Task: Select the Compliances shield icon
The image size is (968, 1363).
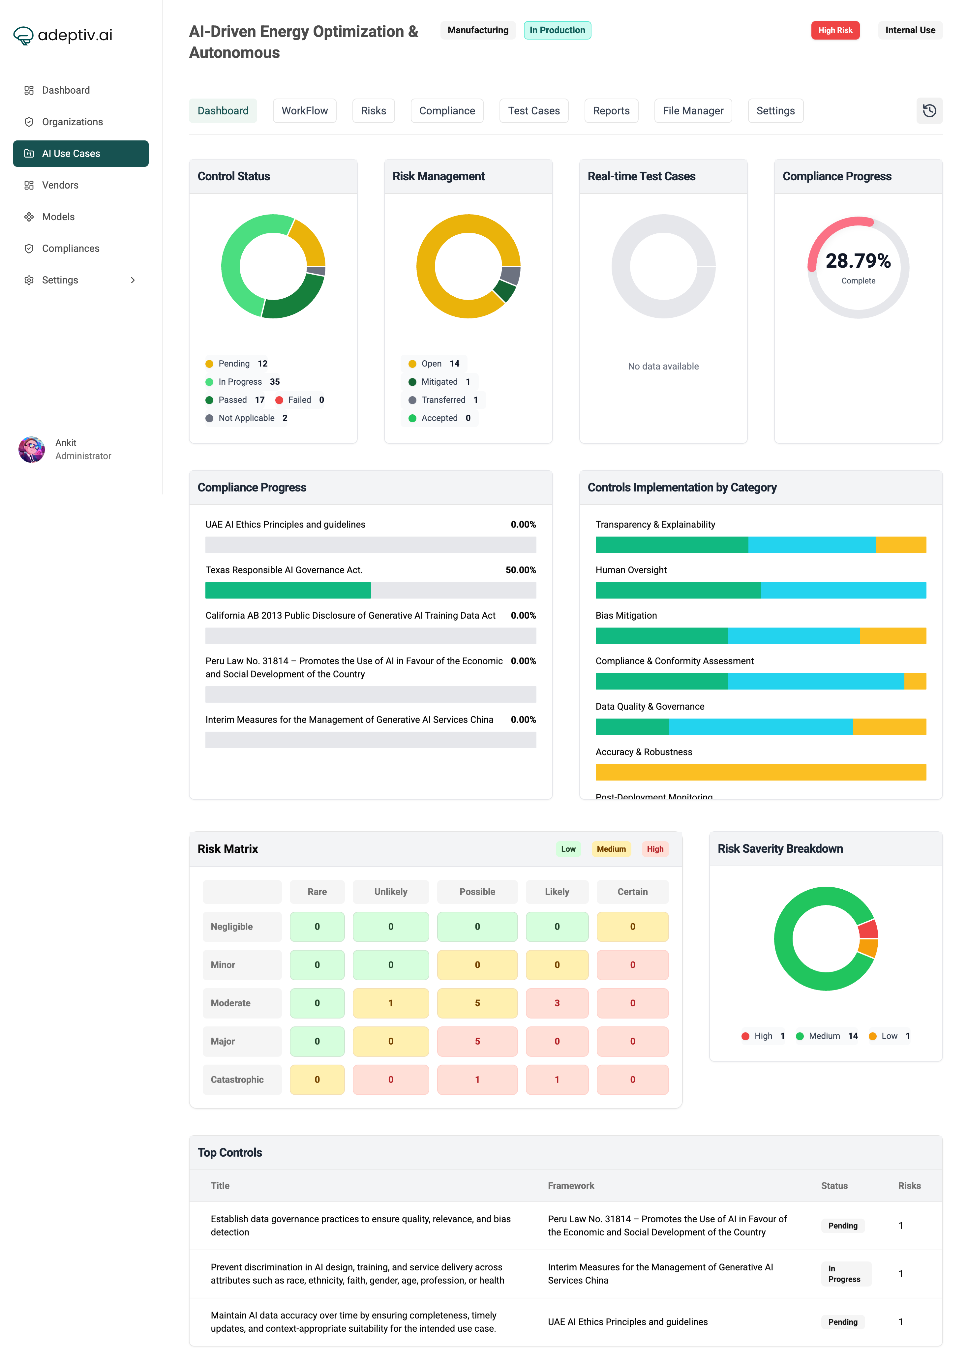Action: (29, 248)
